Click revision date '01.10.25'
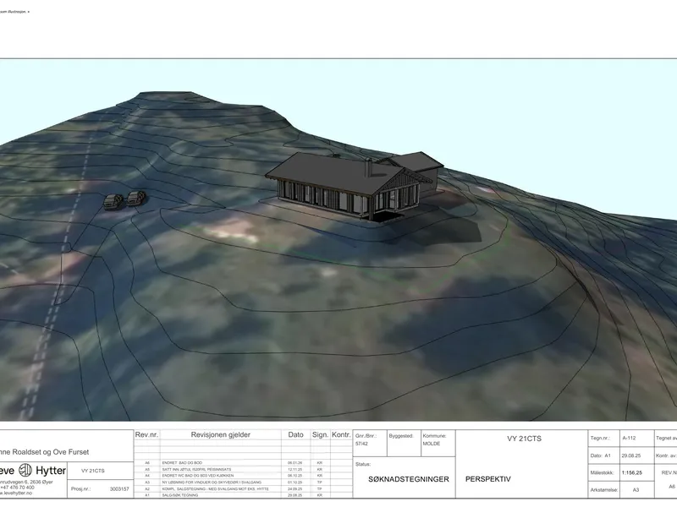 tap(295, 482)
